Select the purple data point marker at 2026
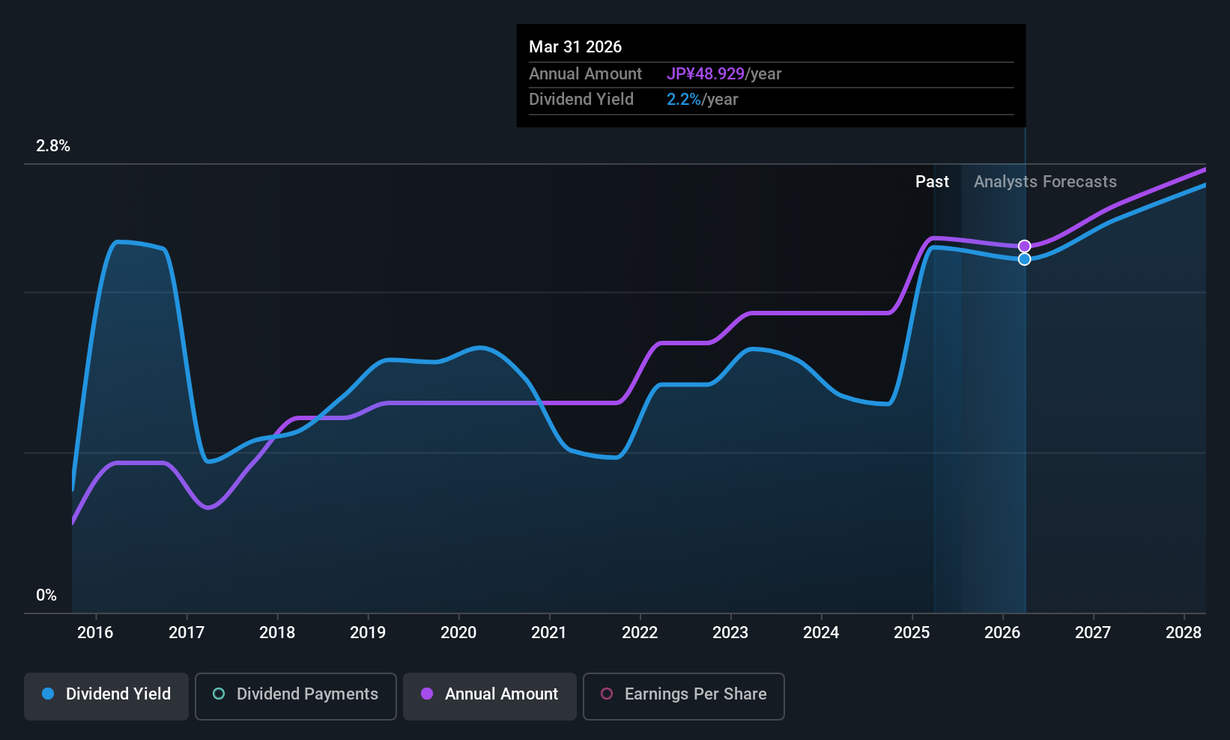The width and height of the screenshot is (1230, 740). pyautogui.click(x=1025, y=246)
